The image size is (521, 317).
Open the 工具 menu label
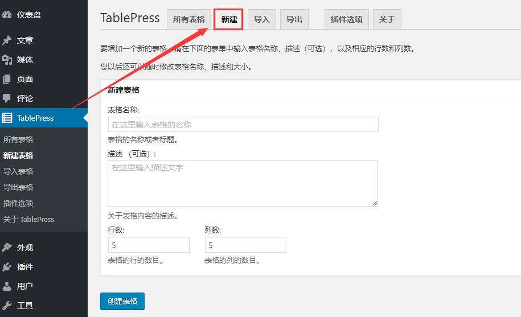pos(25,306)
